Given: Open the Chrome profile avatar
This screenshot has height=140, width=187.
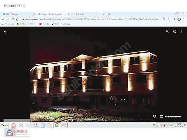Looking at the screenshot, I should (x=179, y=19).
